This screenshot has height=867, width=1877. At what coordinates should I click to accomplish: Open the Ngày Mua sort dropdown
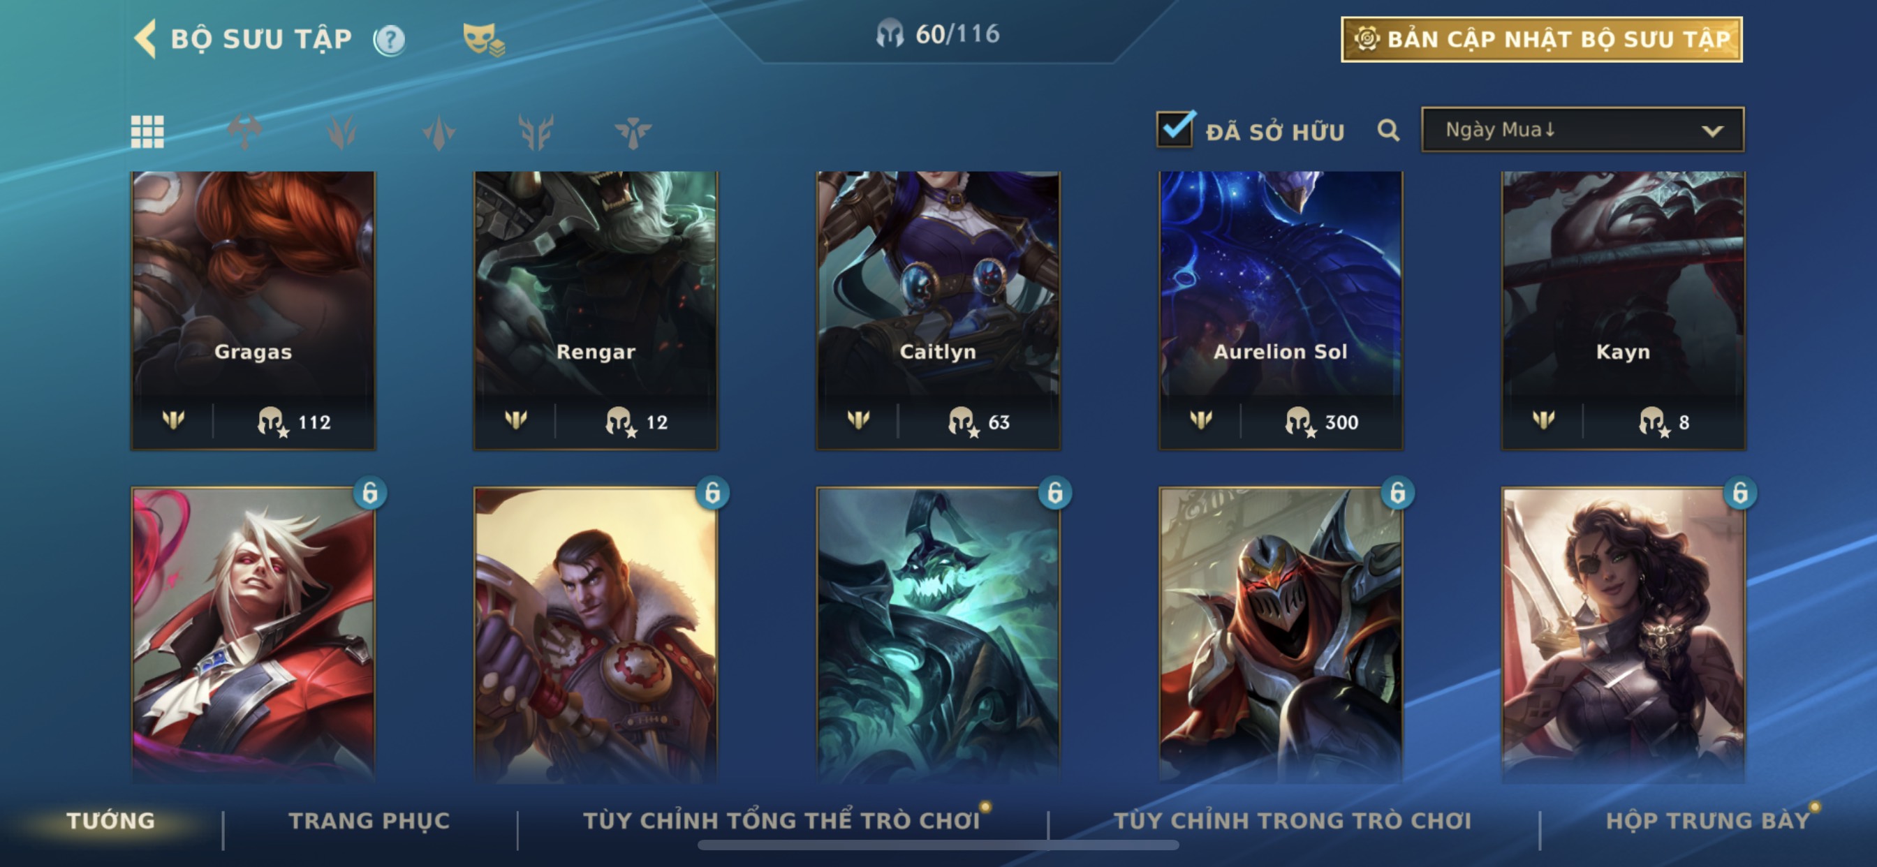pyautogui.click(x=1582, y=130)
